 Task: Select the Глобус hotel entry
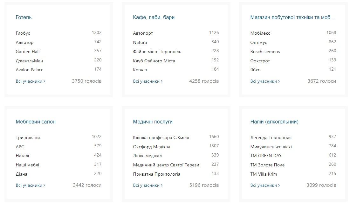tap(23, 33)
